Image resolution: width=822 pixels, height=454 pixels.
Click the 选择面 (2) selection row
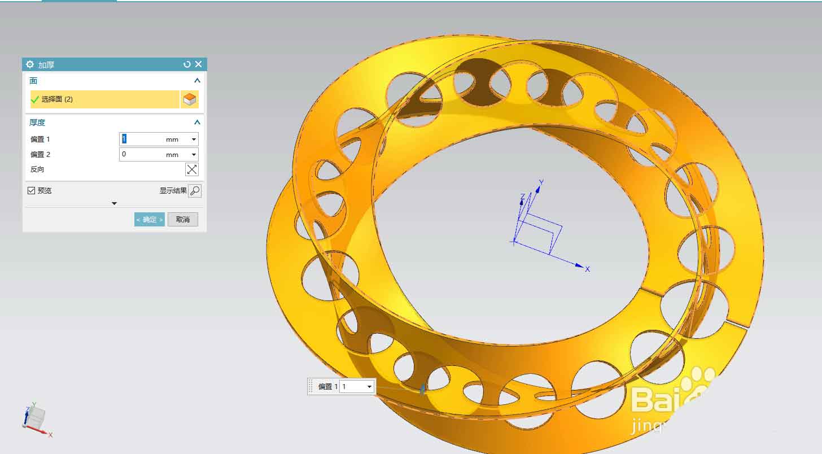tap(104, 99)
